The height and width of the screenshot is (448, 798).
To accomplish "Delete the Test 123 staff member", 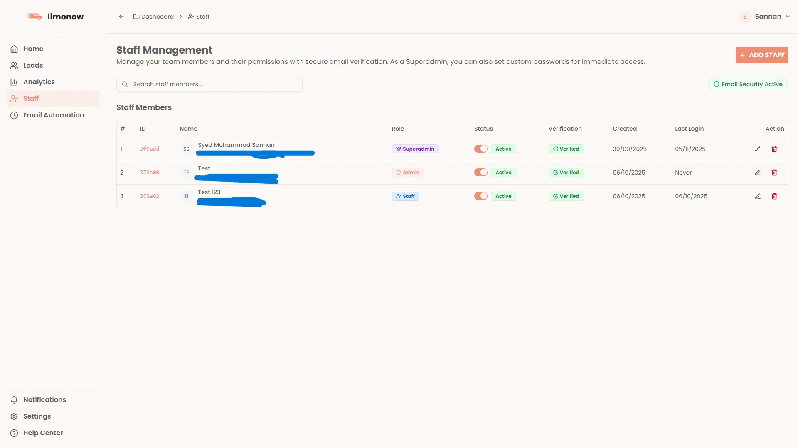I will [x=774, y=196].
